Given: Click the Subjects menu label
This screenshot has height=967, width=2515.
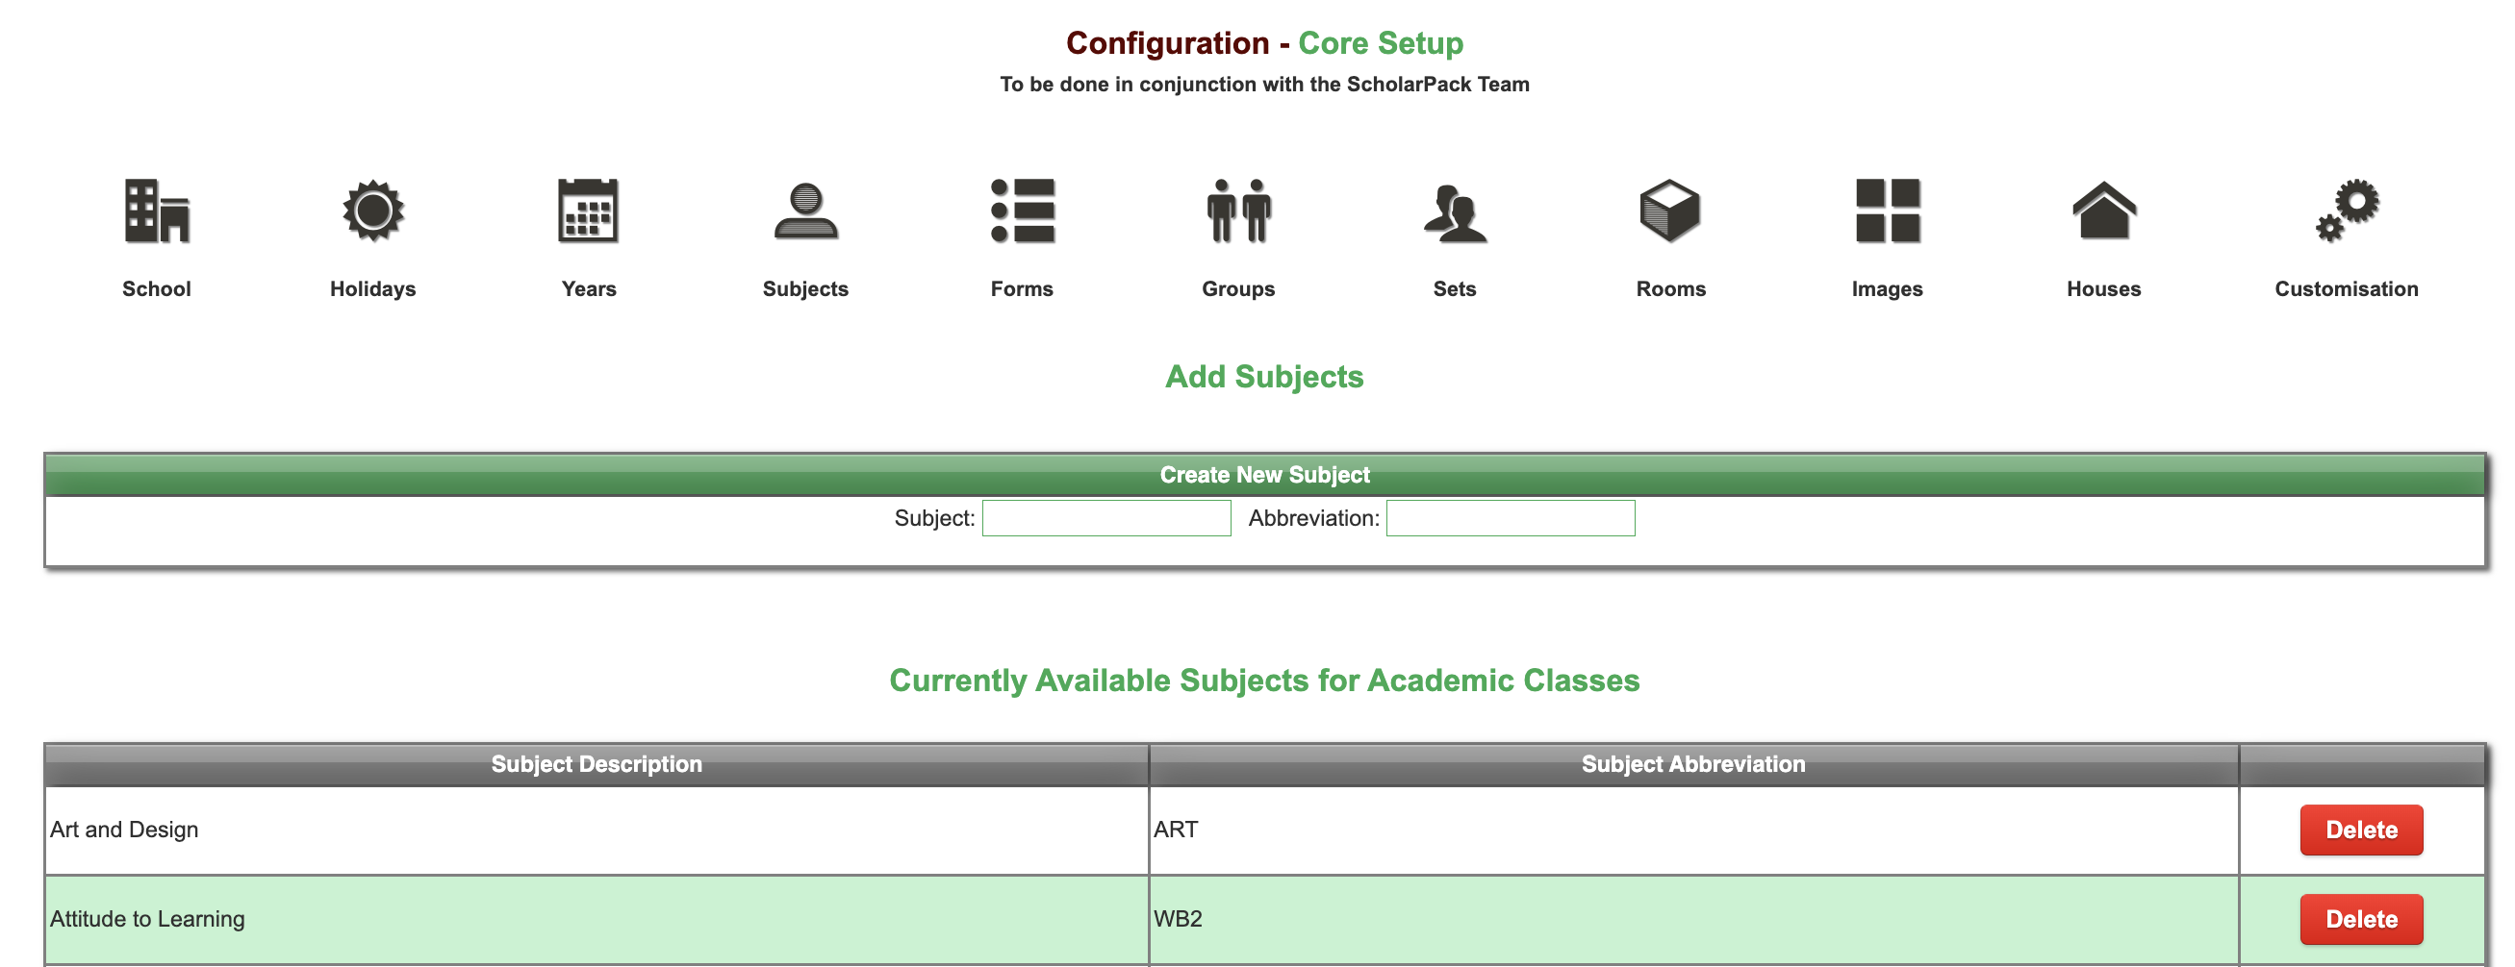Looking at the screenshot, I should coord(805,288).
